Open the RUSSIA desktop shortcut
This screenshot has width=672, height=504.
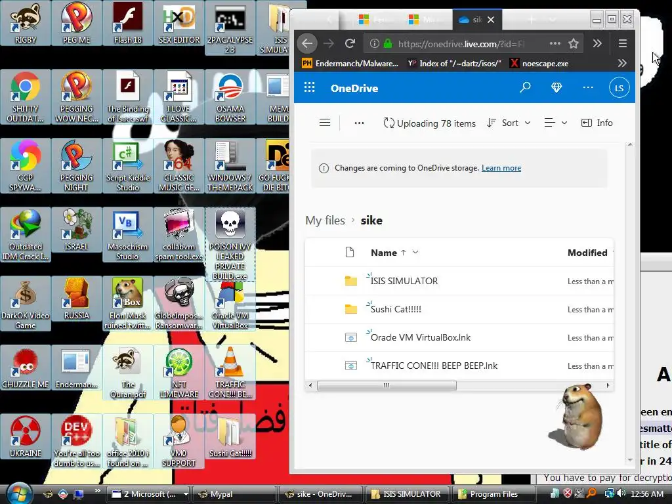click(76, 299)
